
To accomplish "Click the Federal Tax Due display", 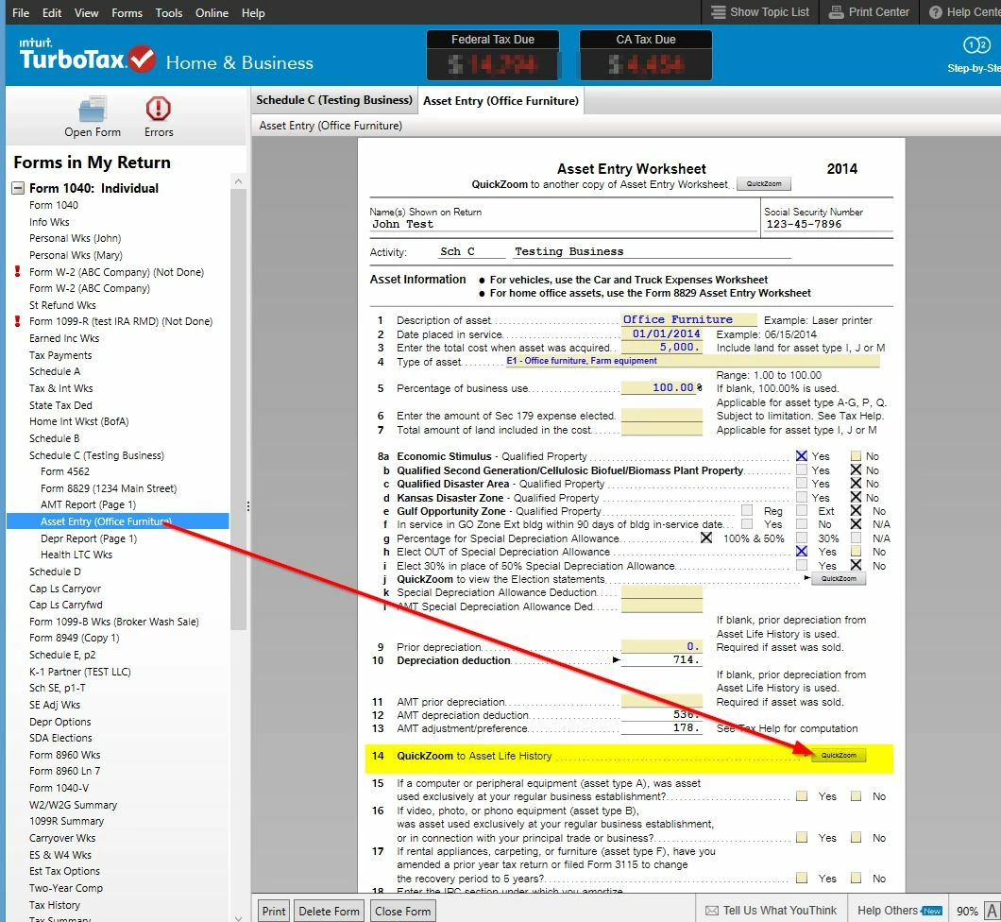I will click(493, 55).
